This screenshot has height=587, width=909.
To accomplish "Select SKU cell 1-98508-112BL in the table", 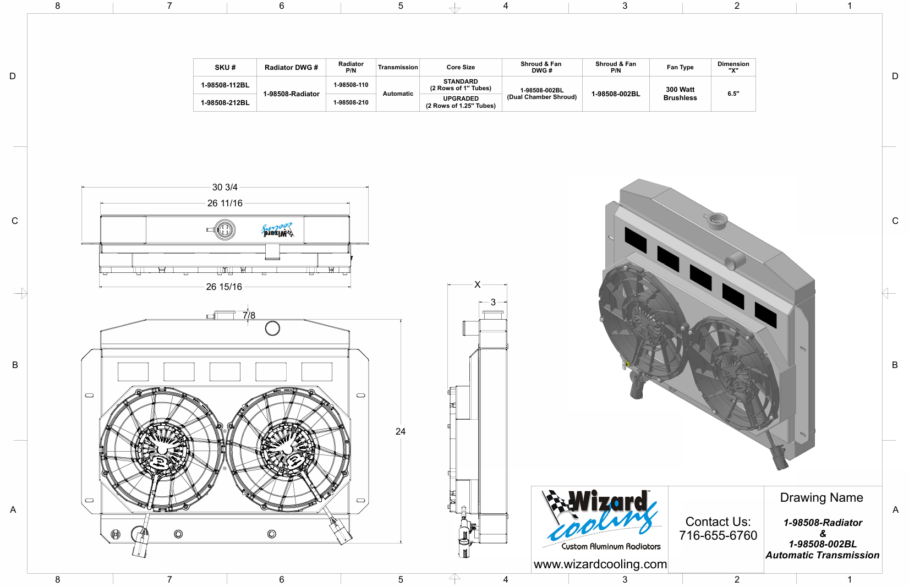I will (x=225, y=85).
